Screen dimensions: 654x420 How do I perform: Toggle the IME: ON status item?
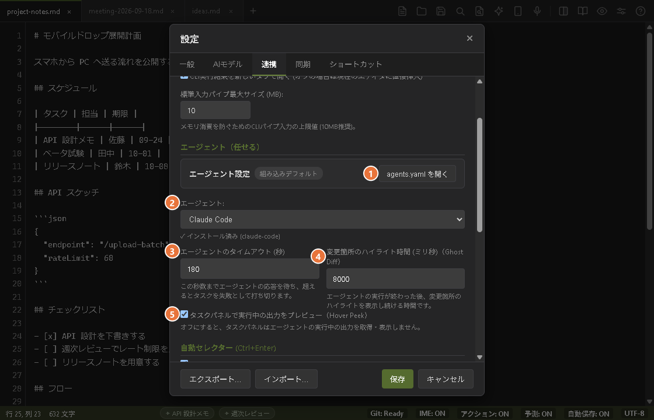click(x=432, y=414)
